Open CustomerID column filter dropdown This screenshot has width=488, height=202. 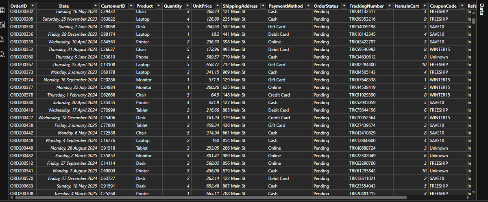pos(130,6)
